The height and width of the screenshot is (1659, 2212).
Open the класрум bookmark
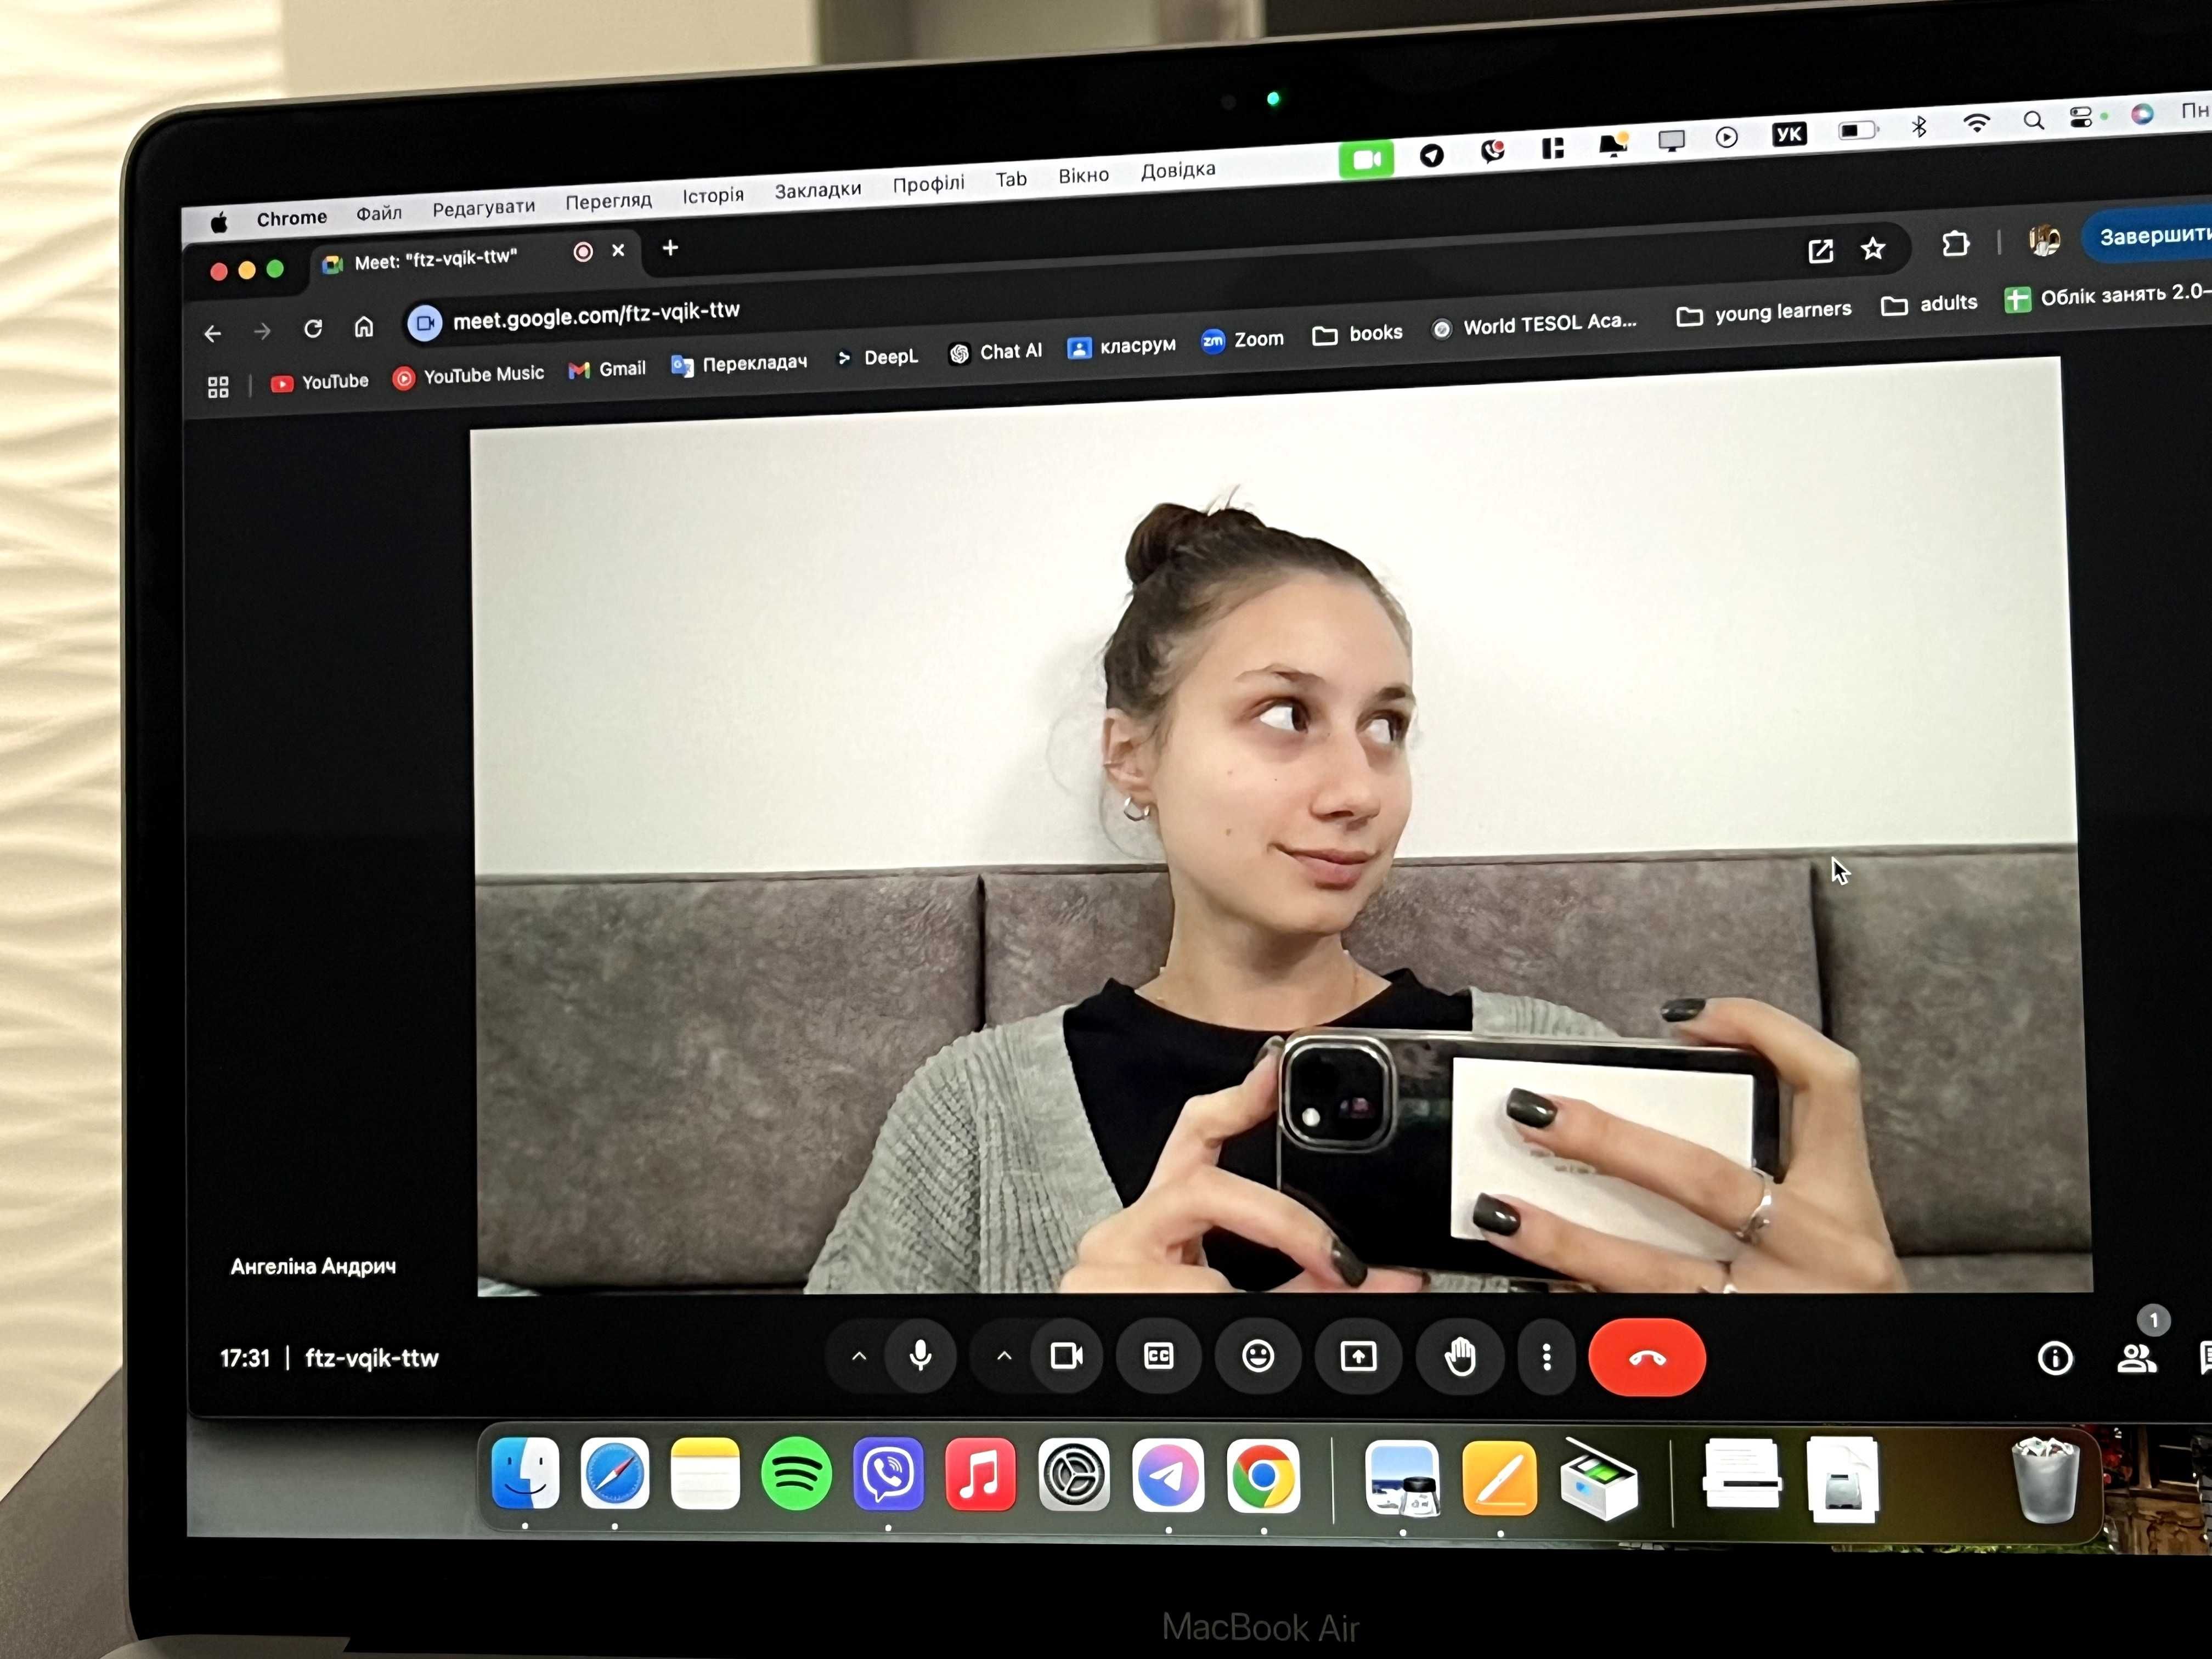tap(1122, 346)
